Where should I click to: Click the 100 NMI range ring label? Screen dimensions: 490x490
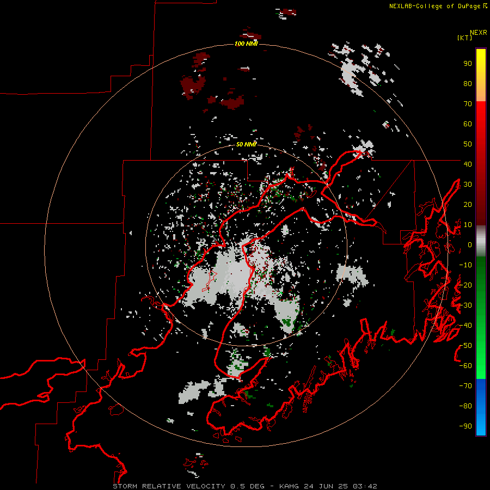pyautogui.click(x=246, y=44)
